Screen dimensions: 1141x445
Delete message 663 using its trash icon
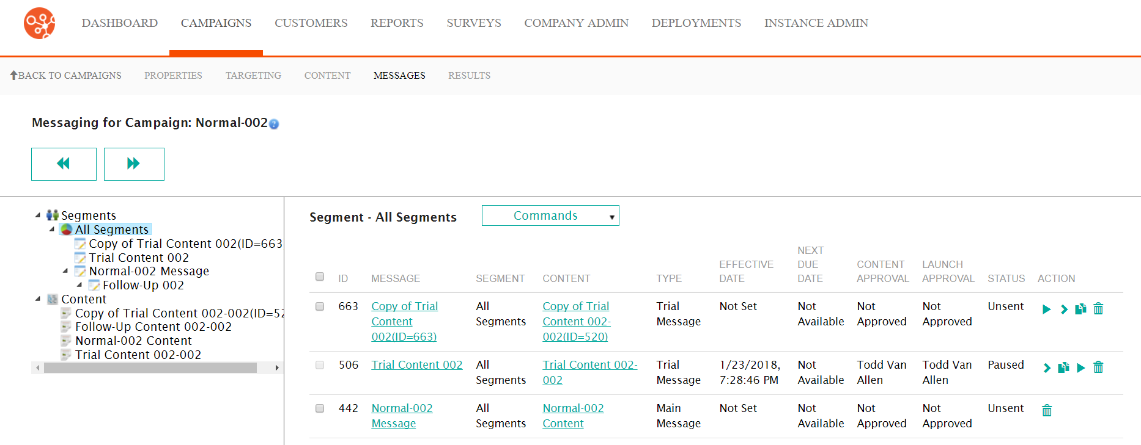click(x=1098, y=309)
